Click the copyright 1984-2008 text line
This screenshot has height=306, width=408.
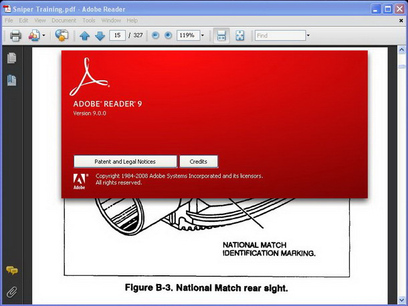tap(179, 176)
